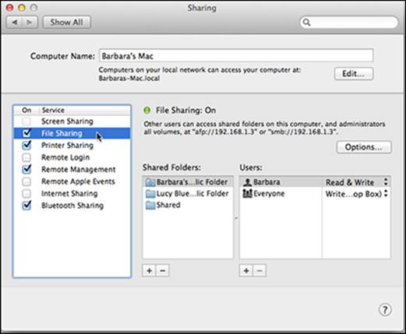Click the Lucy Blue Public Folder icon
The height and width of the screenshot is (334, 406).
[150, 194]
